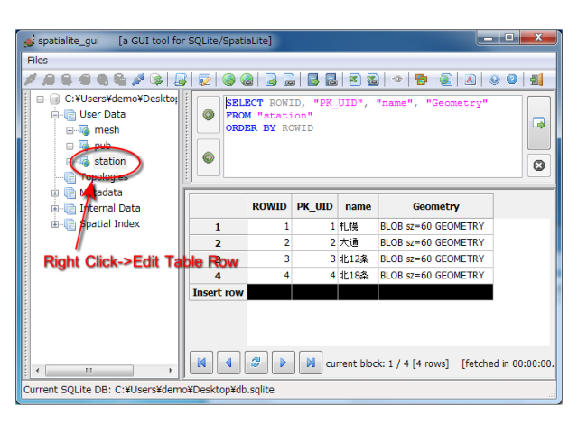Click the build network toolbar icon
Viewport: 578px width, 434px height.
[x=397, y=80]
